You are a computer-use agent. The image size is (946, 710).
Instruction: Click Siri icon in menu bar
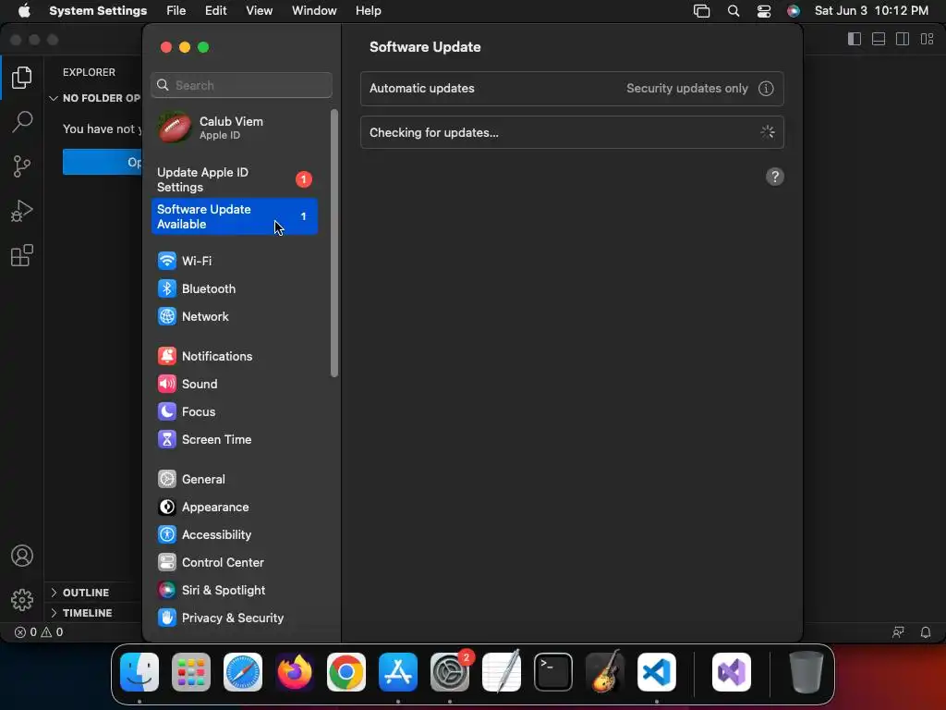click(x=794, y=11)
